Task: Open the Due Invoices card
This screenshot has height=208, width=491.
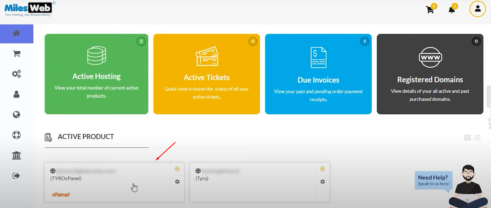Action: (x=318, y=74)
